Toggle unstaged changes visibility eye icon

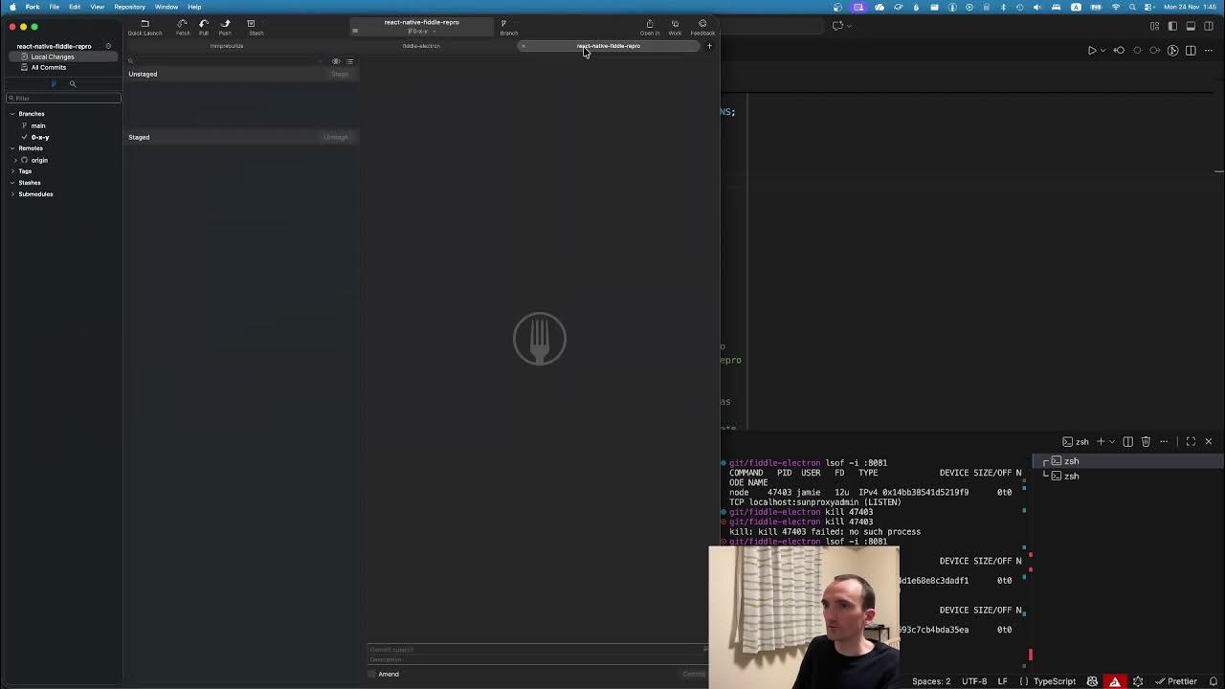[335, 61]
